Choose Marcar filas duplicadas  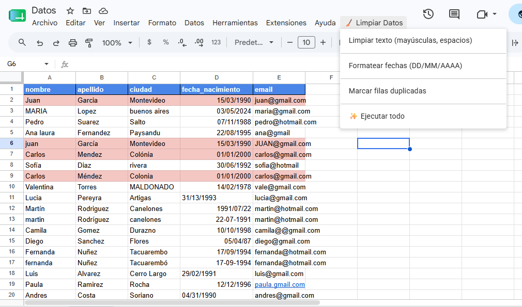(x=423, y=91)
